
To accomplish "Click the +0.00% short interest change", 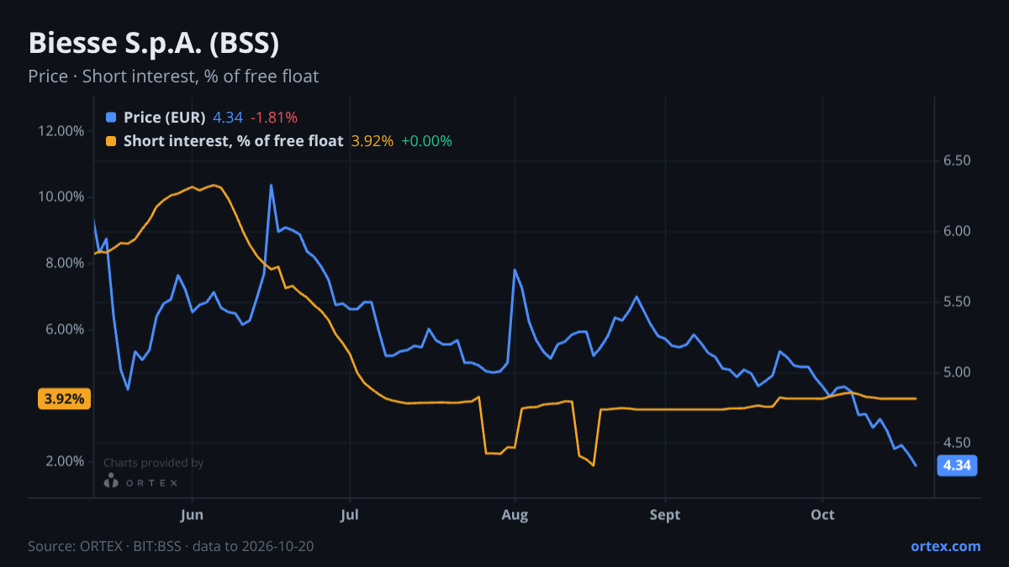I will tap(426, 141).
